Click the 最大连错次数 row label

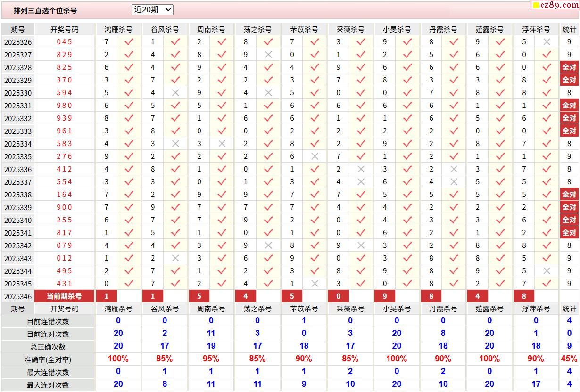click(x=48, y=373)
